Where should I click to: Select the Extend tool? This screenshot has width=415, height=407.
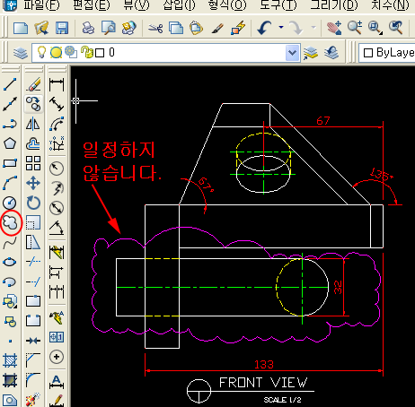pyautogui.click(x=33, y=281)
